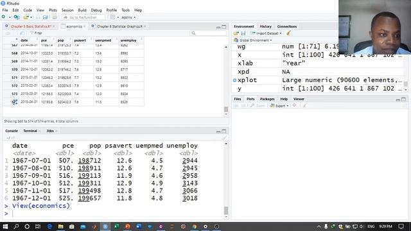Open the Addins dropdown

(x=128, y=17)
